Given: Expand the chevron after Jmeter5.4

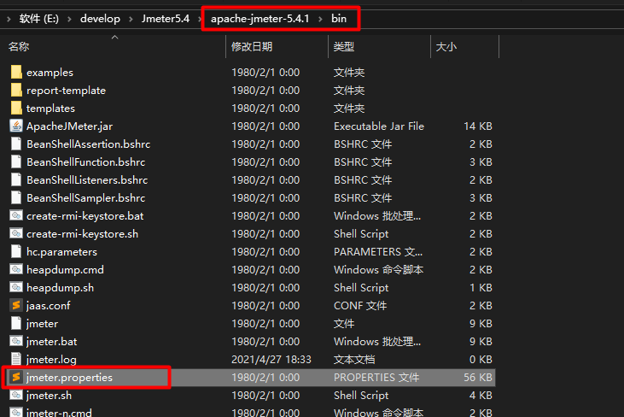Looking at the screenshot, I should point(200,19).
